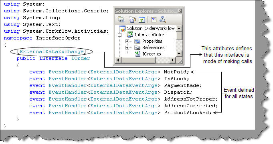Click the vertical scrollbar up arrow
273x144 pixels.
point(179,28)
